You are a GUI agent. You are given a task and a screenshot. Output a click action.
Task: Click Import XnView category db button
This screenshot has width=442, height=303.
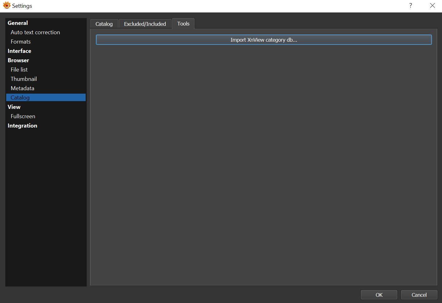pyautogui.click(x=264, y=40)
